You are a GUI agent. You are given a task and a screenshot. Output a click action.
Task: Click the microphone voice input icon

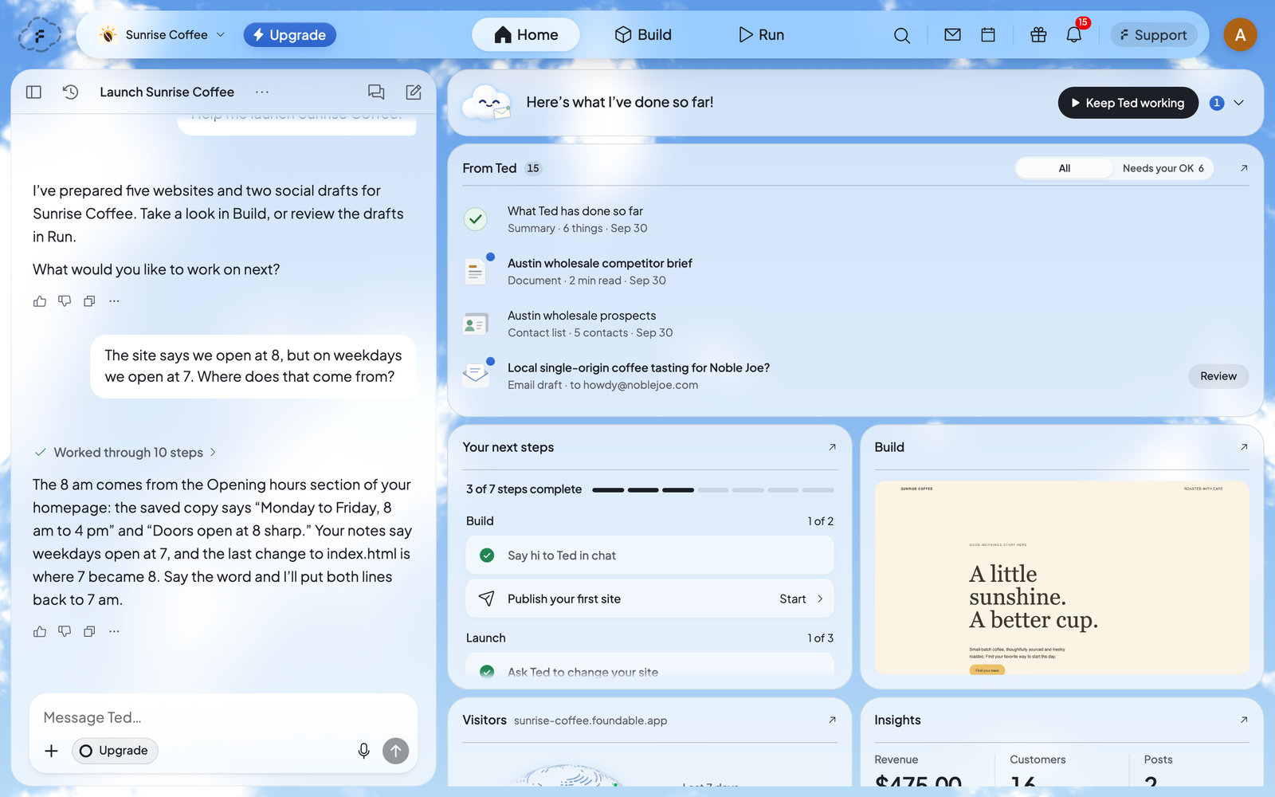tap(363, 751)
